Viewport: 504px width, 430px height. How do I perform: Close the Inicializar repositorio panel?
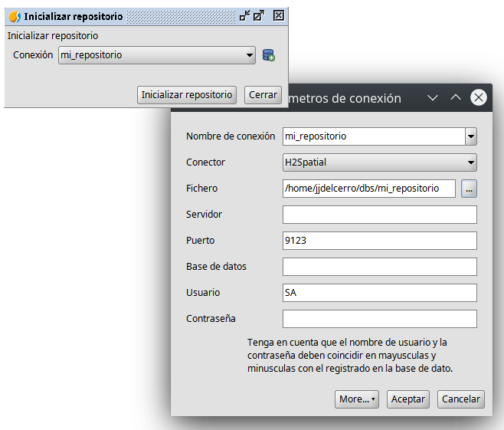(x=279, y=15)
